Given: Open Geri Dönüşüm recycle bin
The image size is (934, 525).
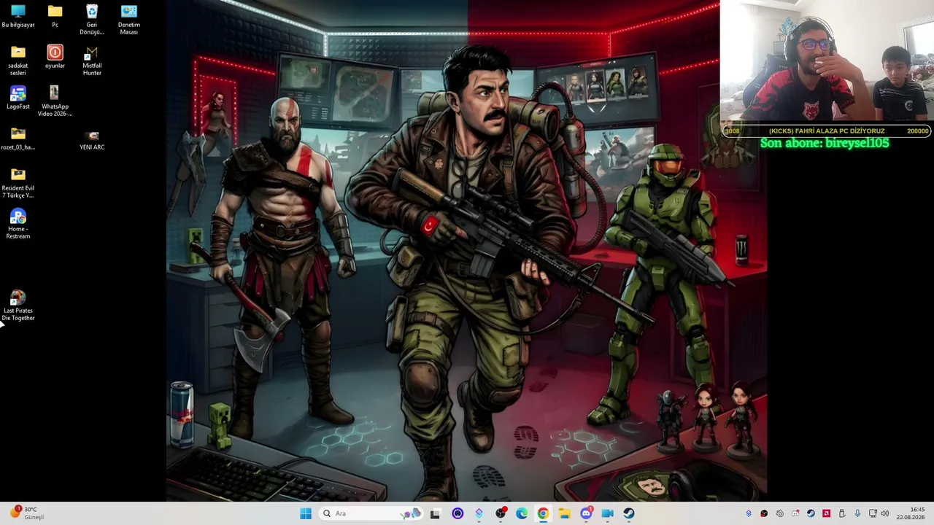Looking at the screenshot, I should (x=92, y=20).
